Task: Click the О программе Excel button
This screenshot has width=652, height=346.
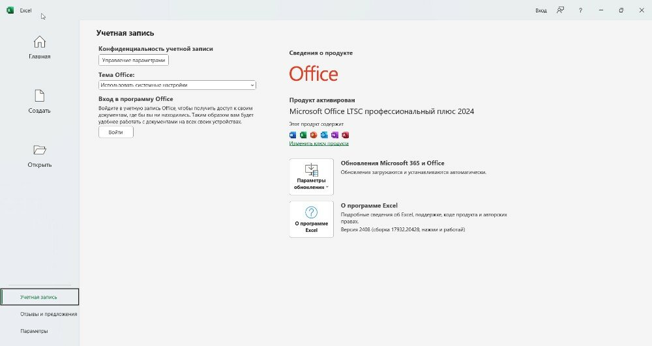Action: coord(312,220)
